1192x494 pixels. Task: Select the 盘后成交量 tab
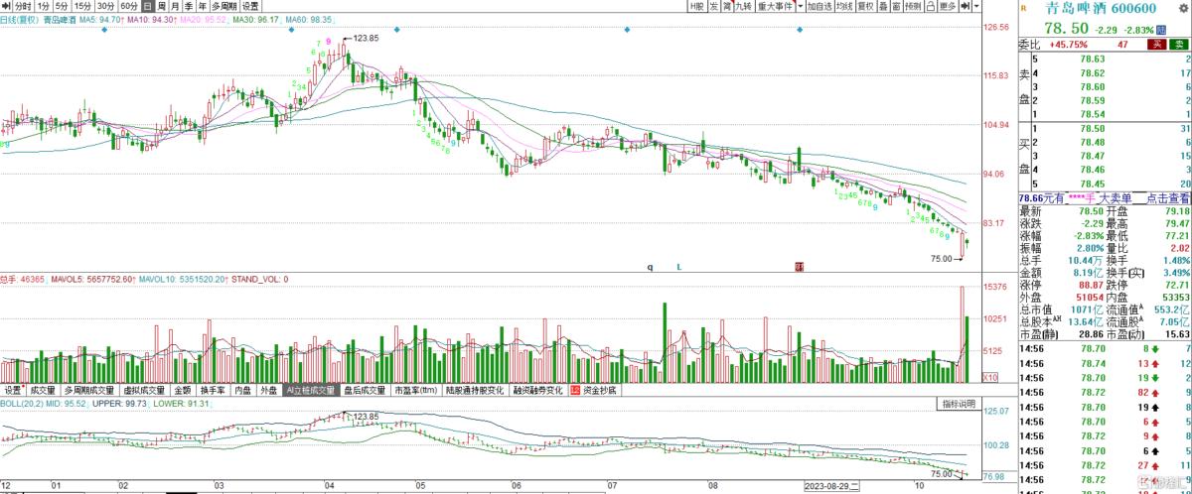pyautogui.click(x=366, y=391)
